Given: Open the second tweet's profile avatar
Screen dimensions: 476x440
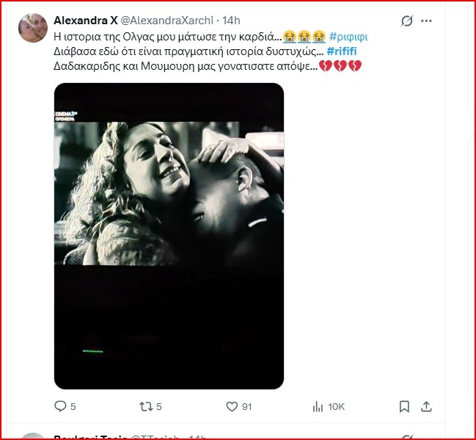Looking at the screenshot, I should click(34, 436).
